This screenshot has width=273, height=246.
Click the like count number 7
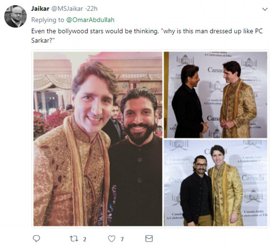point(122,239)
